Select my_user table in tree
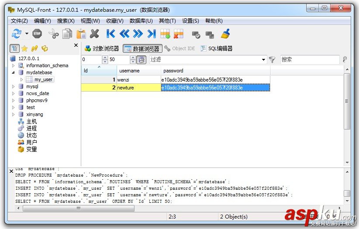The width and height of the screenshot is (359, 229). pos(44,80)
